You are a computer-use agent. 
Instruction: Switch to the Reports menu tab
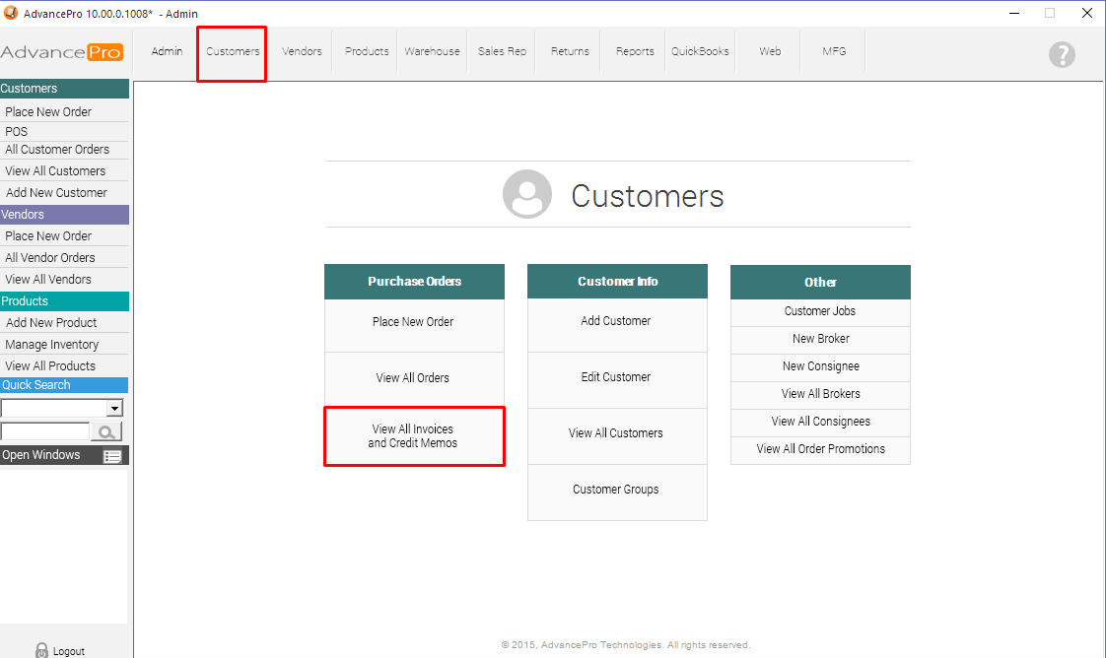[x=635, y=51]
